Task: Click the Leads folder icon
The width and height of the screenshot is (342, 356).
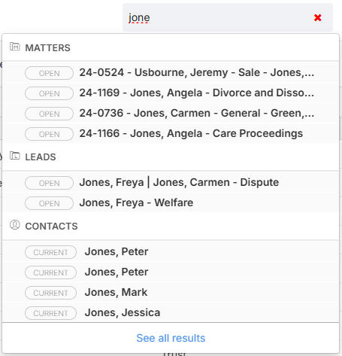Action: tap(15, 156)
